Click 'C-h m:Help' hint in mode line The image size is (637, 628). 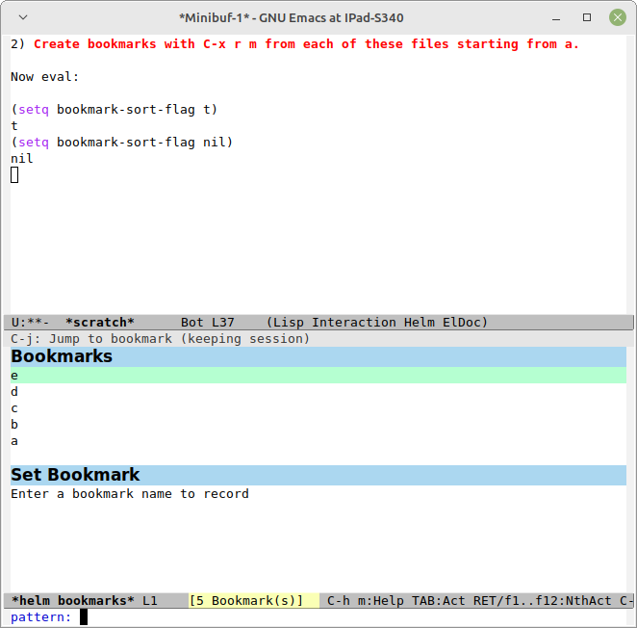tap(366, 600)
